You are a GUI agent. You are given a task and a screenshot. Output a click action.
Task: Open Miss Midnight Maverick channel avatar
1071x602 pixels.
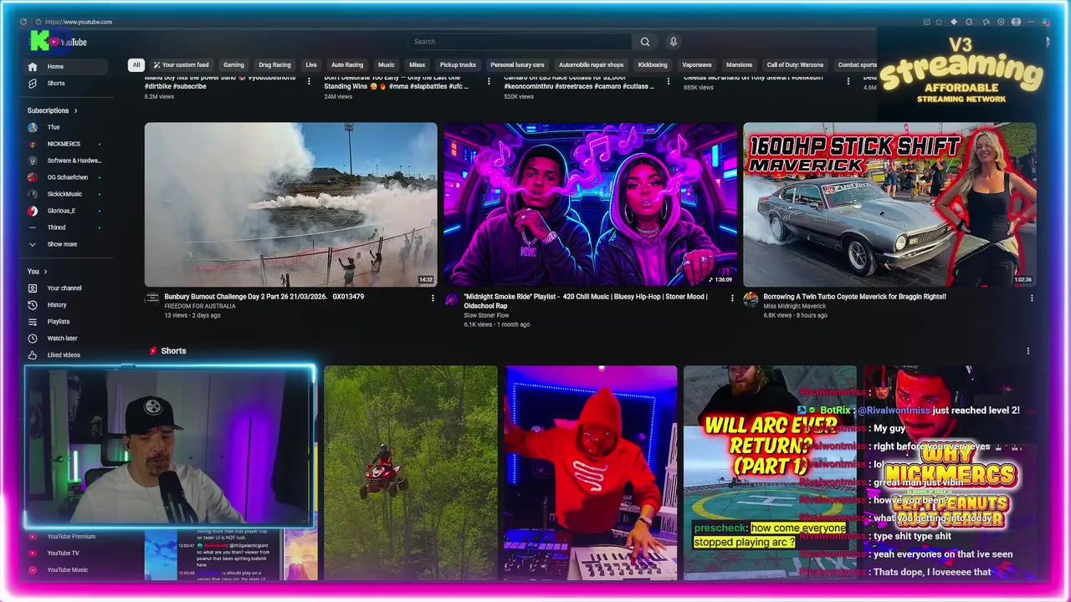pyautogui.click(x=751, y=298)
